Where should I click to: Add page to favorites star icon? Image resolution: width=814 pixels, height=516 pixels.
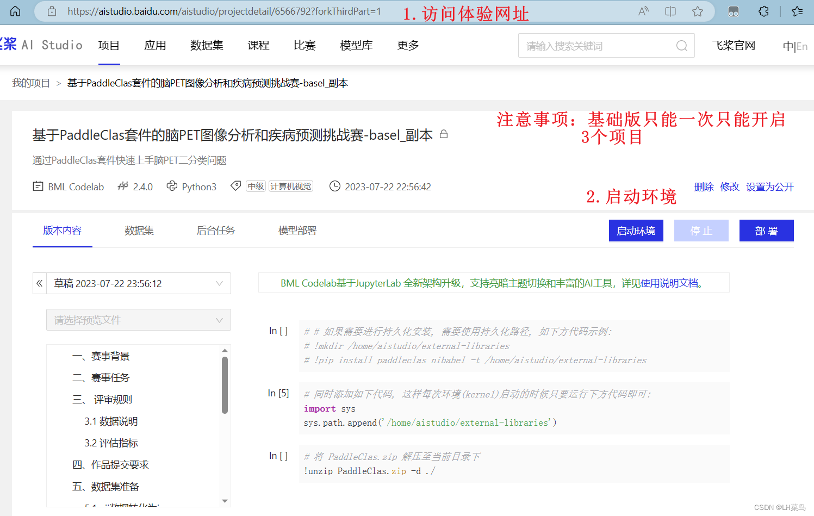coord(698,11)
